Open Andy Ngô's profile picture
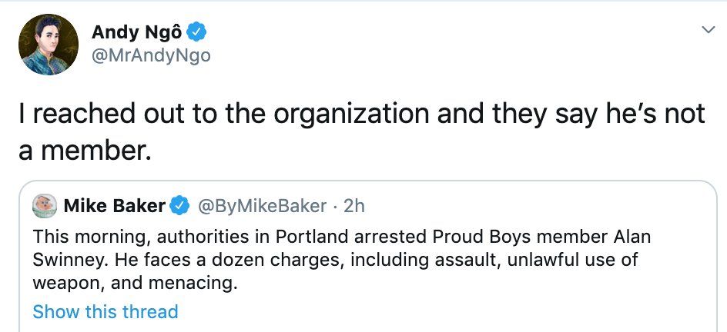The width and height of the screenshot is (727, 332). [49, 44]
